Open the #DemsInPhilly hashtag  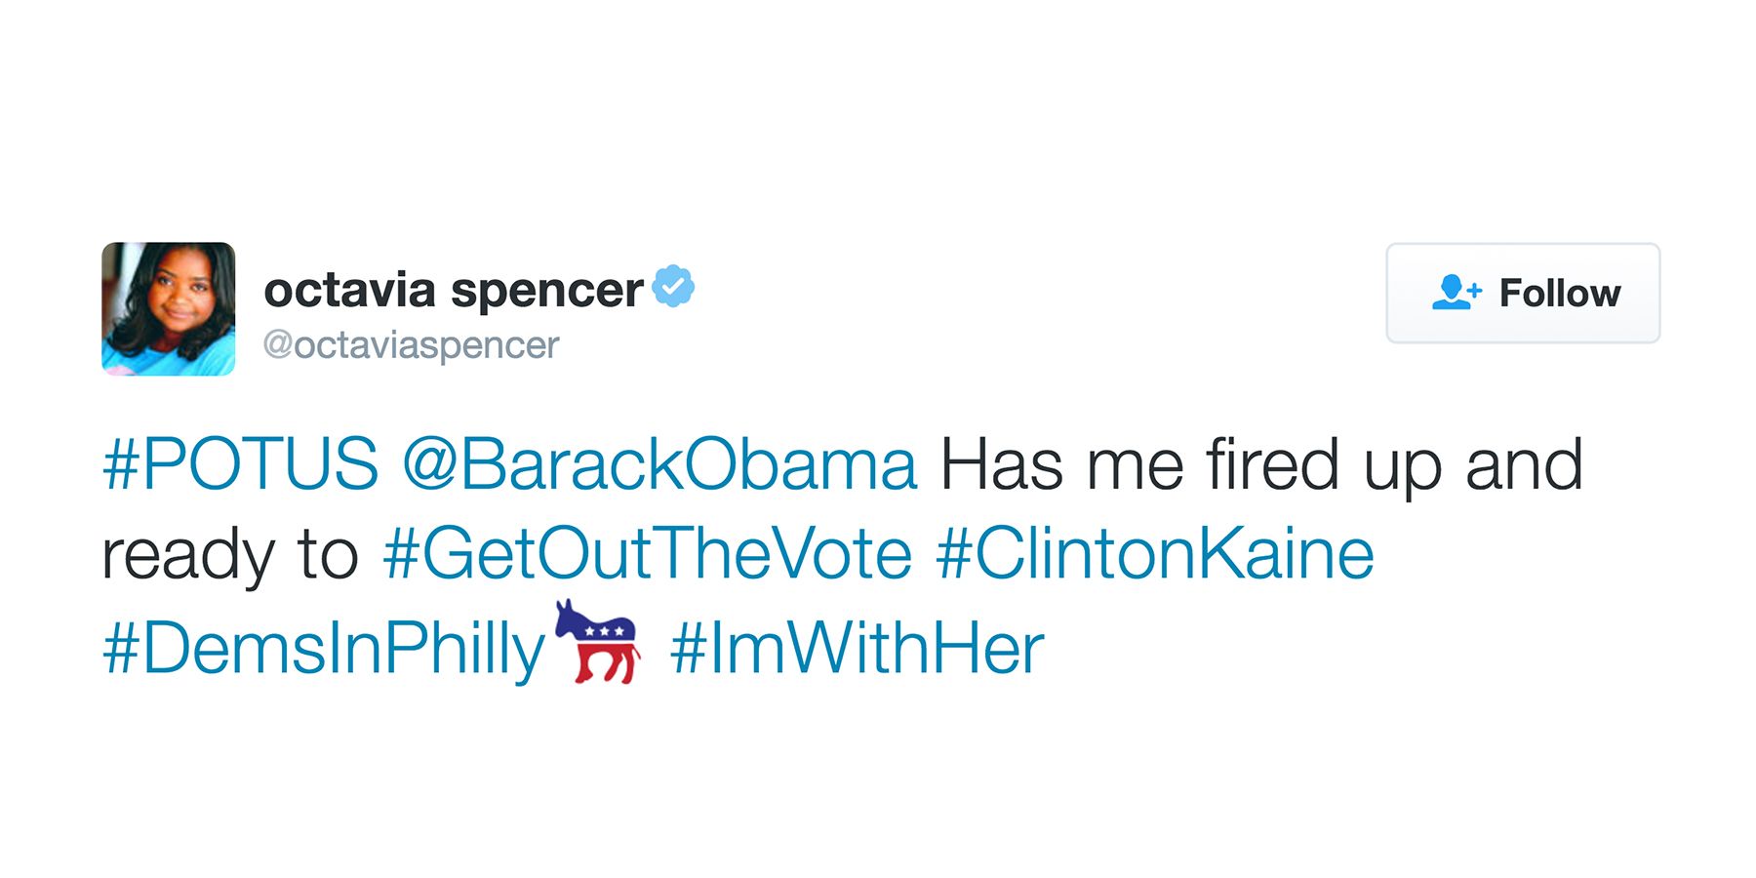(324, 648)
